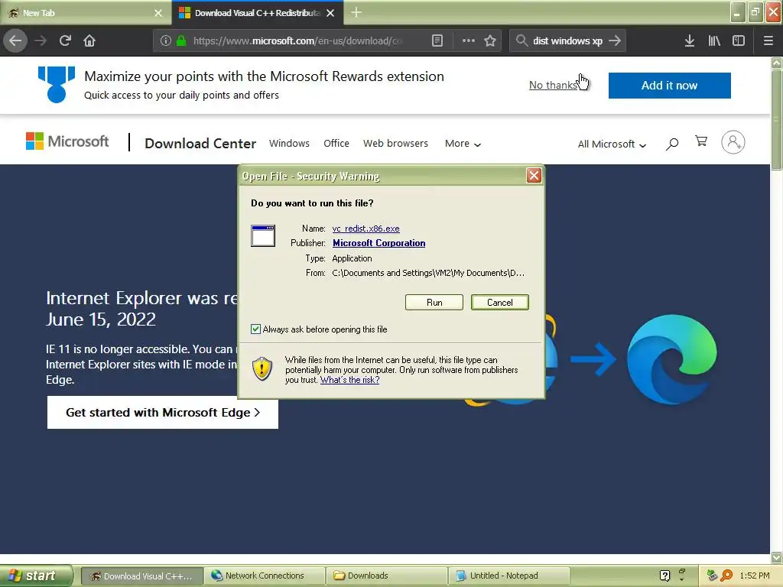Open the Windows menu item
The width and height of the screenshot is (783, 587).
click(289, 143)
